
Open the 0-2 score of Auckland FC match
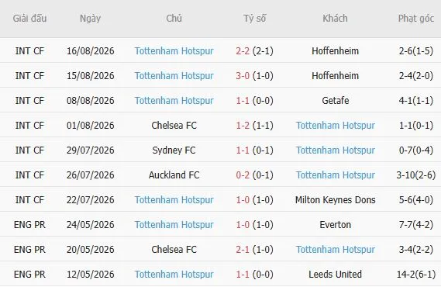243,175
